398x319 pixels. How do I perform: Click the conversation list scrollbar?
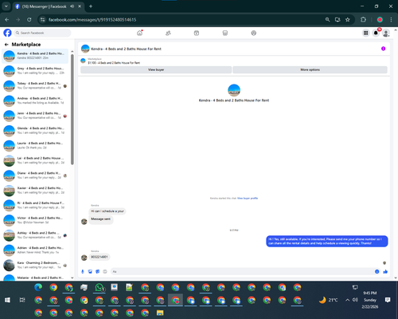tap(72, 109)
